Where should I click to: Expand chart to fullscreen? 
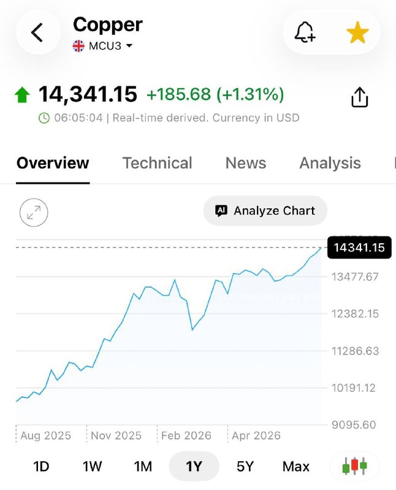[34, 213]
